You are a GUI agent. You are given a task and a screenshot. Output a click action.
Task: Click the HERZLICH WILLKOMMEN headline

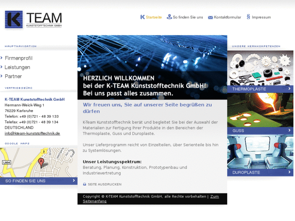coord(119,78)
